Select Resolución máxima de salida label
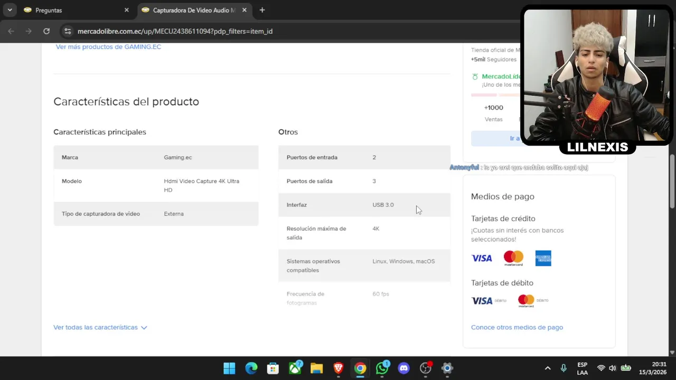676x380 pixels. 316,233
